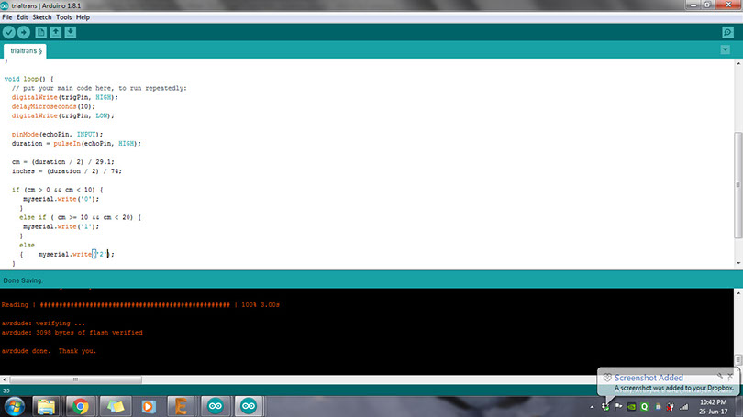Viewport: 743px width, 417px height.
Task: Open Action Center flag icon
Action: pos(618,407)
